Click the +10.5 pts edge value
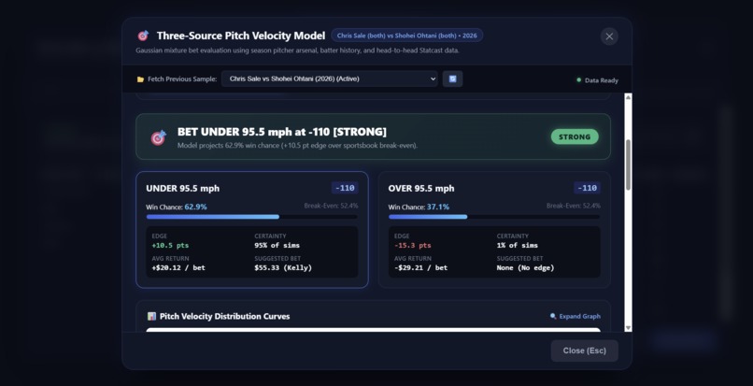This screenshot has height=386, width=753. (170, 245)
